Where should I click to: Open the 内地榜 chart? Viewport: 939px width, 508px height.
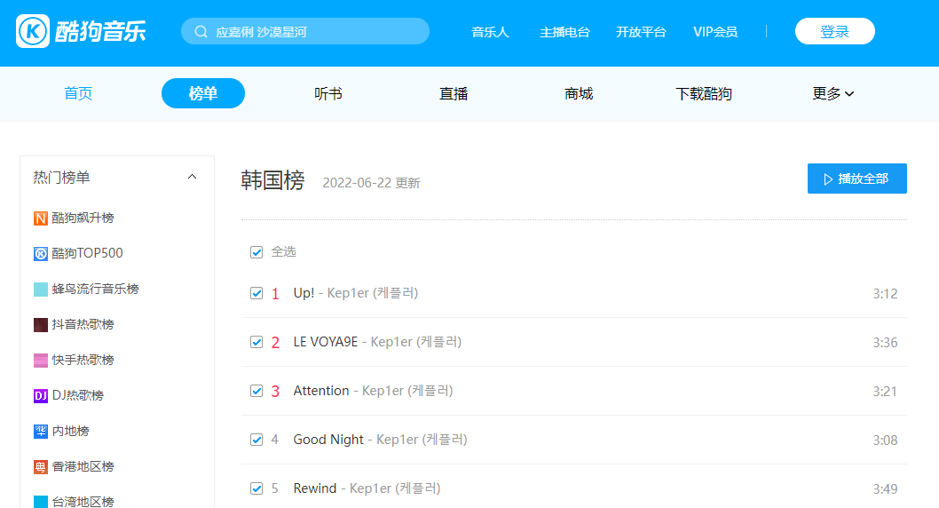(71, 431)
